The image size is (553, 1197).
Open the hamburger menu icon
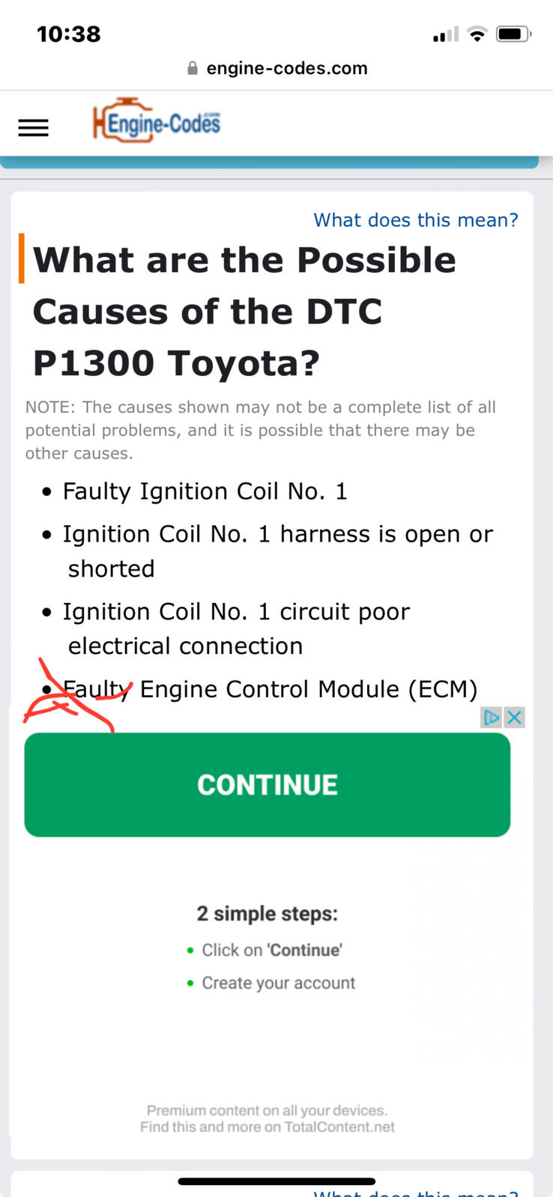(x=33, y=128)
